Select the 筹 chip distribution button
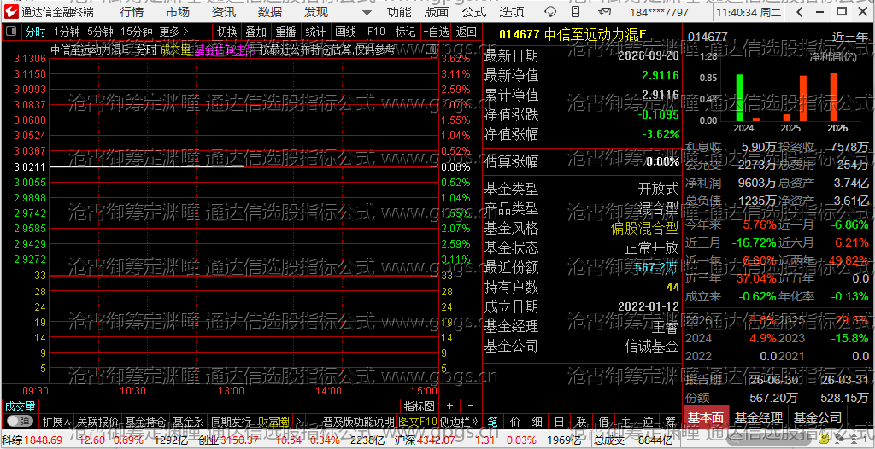 click(670, 421)
